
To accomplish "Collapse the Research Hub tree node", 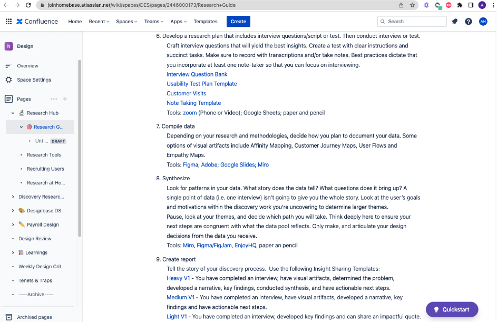I will point(13,113).
